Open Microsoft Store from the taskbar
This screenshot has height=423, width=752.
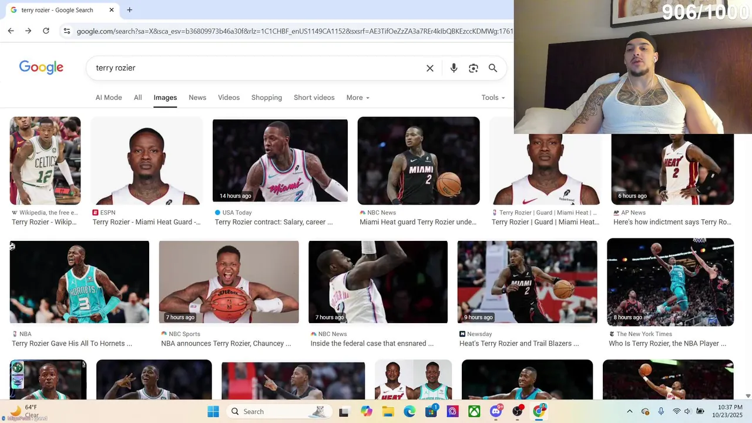point(431,411)
